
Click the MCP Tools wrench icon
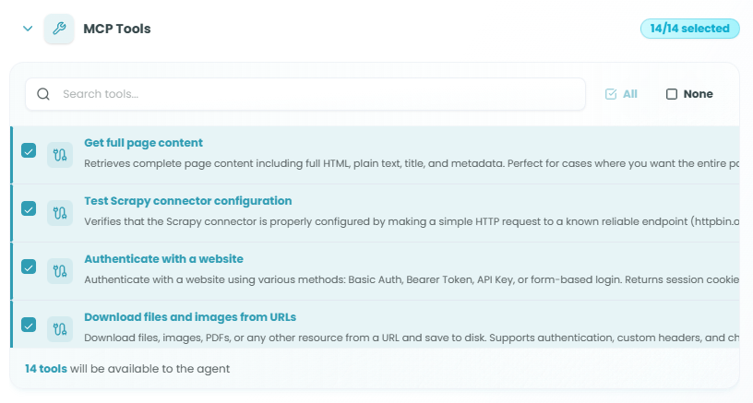click(x=59, y=29)
